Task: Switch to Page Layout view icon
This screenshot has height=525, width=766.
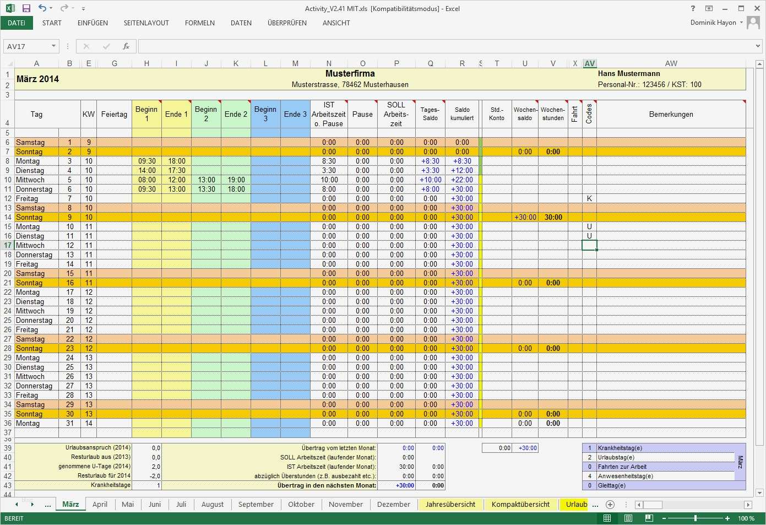Action: (628, 518)
